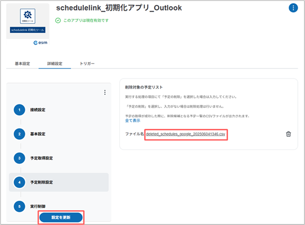Select step 2 number circle
This screenshot has height=225, width=305.
19,134
